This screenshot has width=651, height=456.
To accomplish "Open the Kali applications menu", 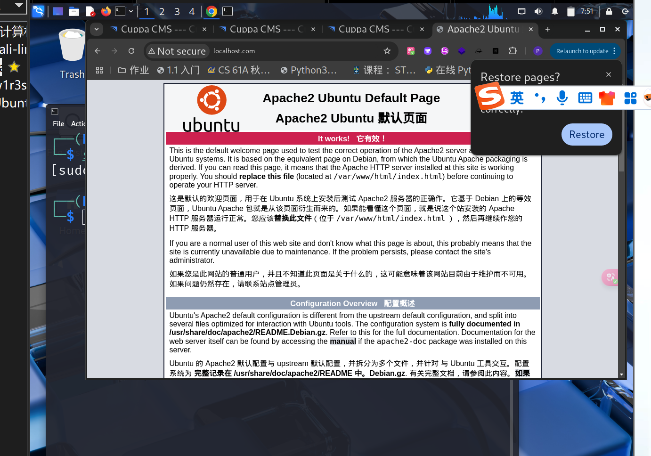I will pos(38,11).
